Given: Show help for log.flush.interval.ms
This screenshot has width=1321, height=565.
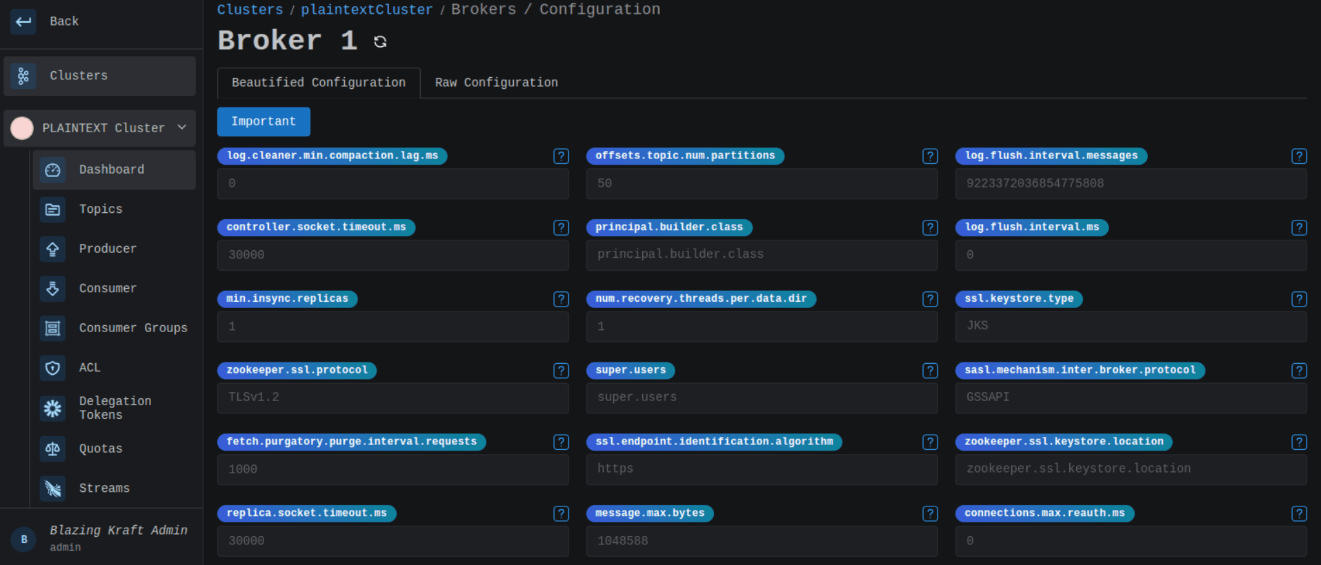Looking at the screenshot, I should click(x=1300, y=228).
